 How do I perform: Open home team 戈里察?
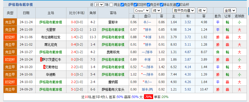(x=51, y=30)
